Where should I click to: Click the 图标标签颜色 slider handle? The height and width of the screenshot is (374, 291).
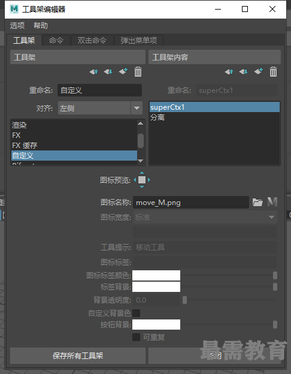tap(275, 276)
